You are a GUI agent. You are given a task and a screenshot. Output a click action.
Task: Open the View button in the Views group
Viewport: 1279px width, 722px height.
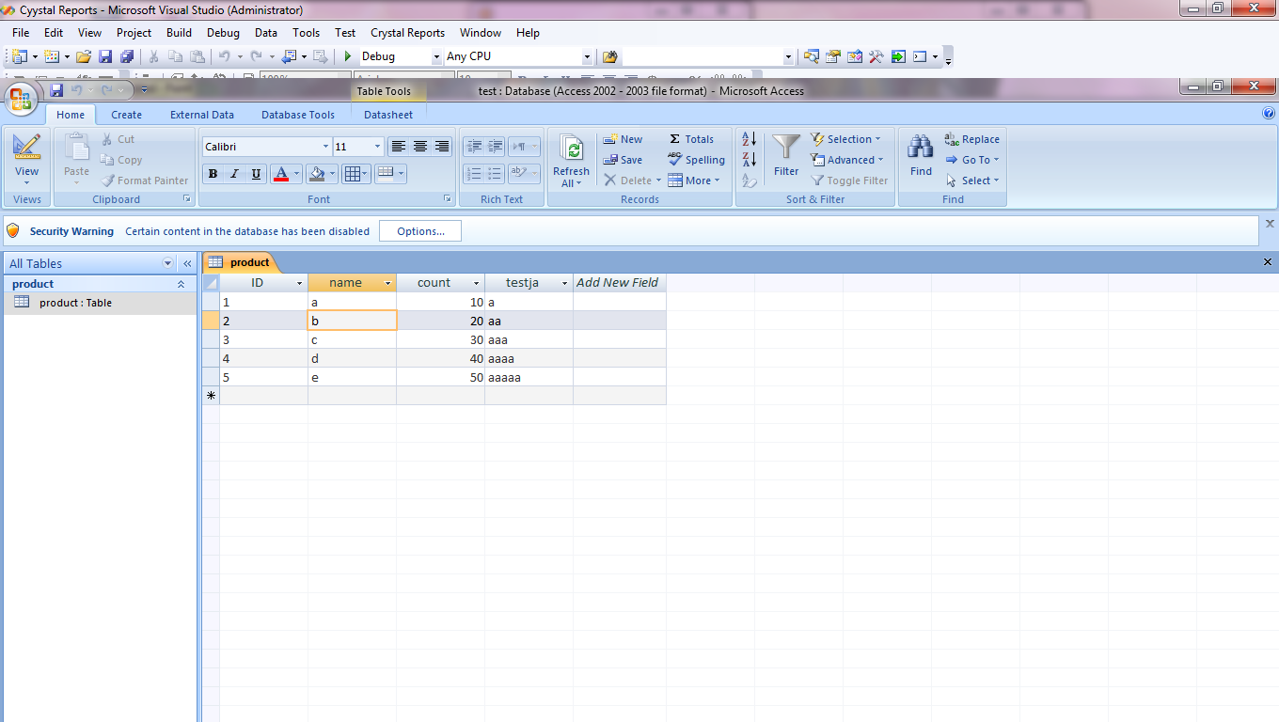pos(27,159)
